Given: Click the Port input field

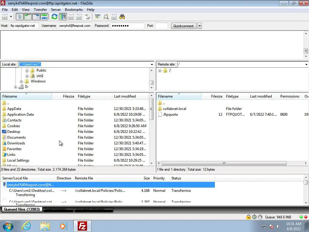Looking at the screenshot, I should click(162, 26).
